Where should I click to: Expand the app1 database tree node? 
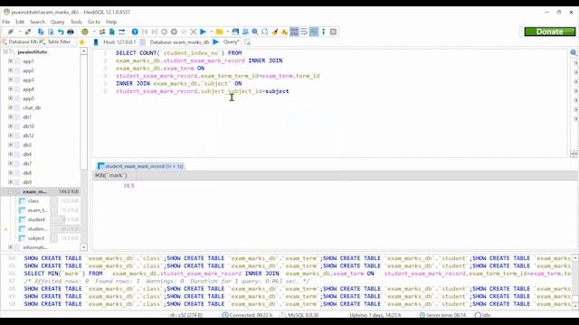click(11, 61)
